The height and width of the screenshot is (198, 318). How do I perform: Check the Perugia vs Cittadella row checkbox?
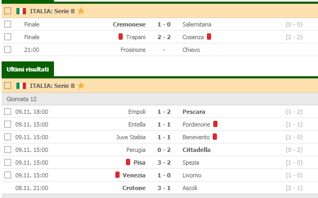point(8,149)
